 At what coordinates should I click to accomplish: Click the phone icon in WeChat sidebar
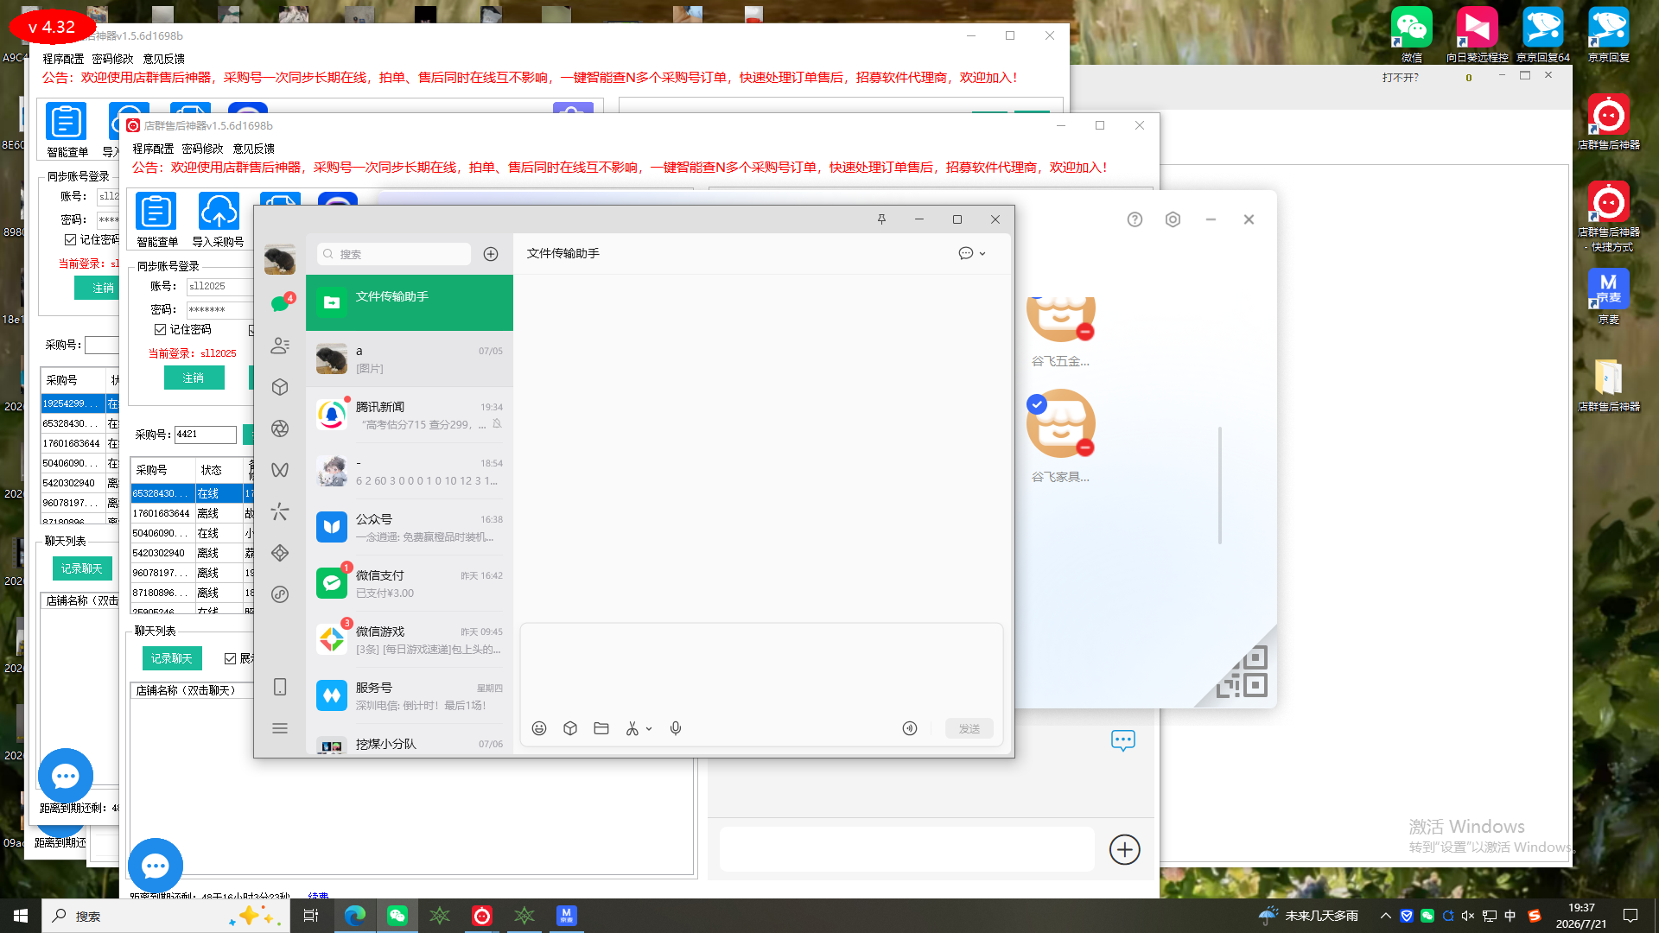(x=280, y=687)
